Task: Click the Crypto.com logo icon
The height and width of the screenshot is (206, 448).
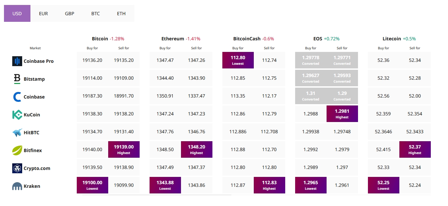Action: (17, 168)
